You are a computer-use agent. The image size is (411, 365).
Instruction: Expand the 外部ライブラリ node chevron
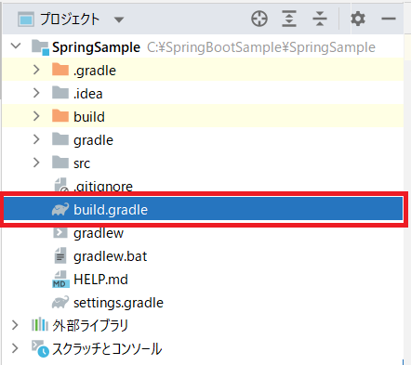15,325
